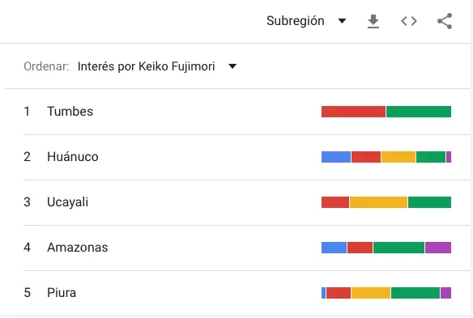This screenshot has width=473, height=318.
Task: Click the share icon
Action: (445, 21)
